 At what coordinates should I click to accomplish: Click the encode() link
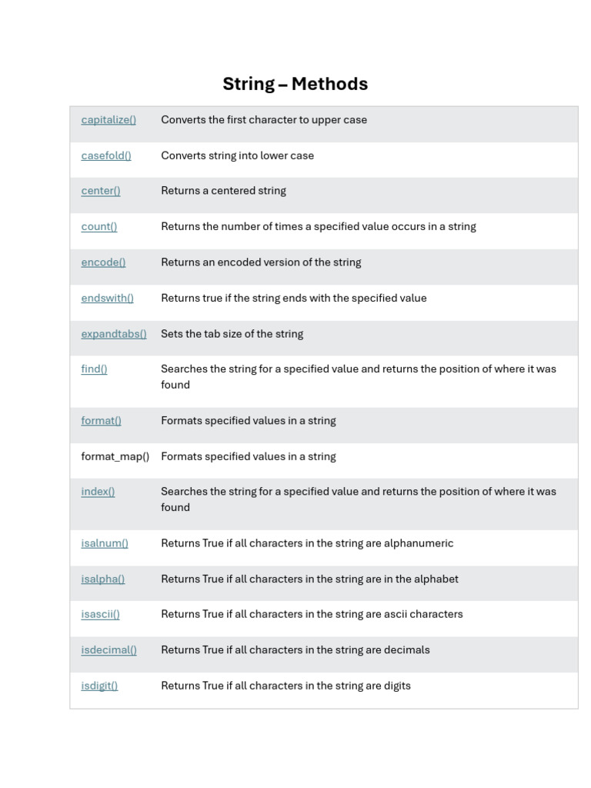103,262
